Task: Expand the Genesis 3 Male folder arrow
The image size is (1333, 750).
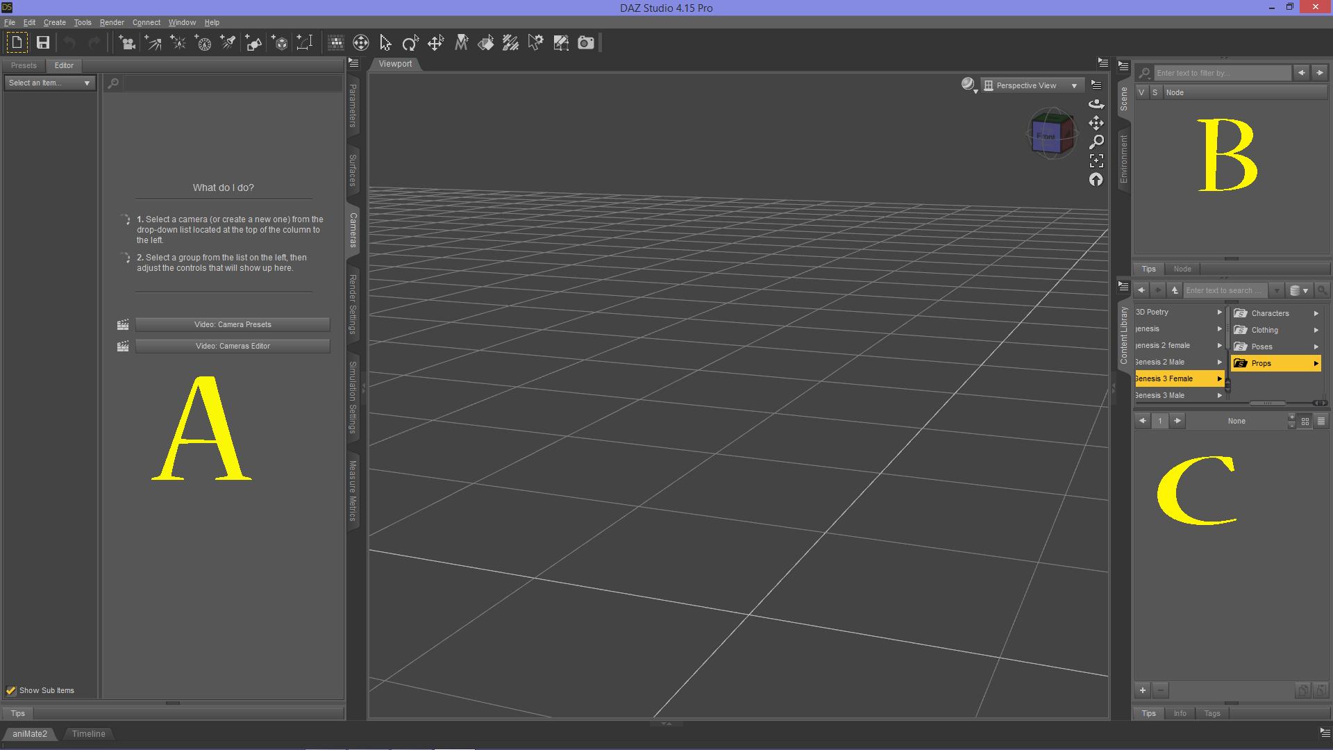Action: coord(1219,395)
